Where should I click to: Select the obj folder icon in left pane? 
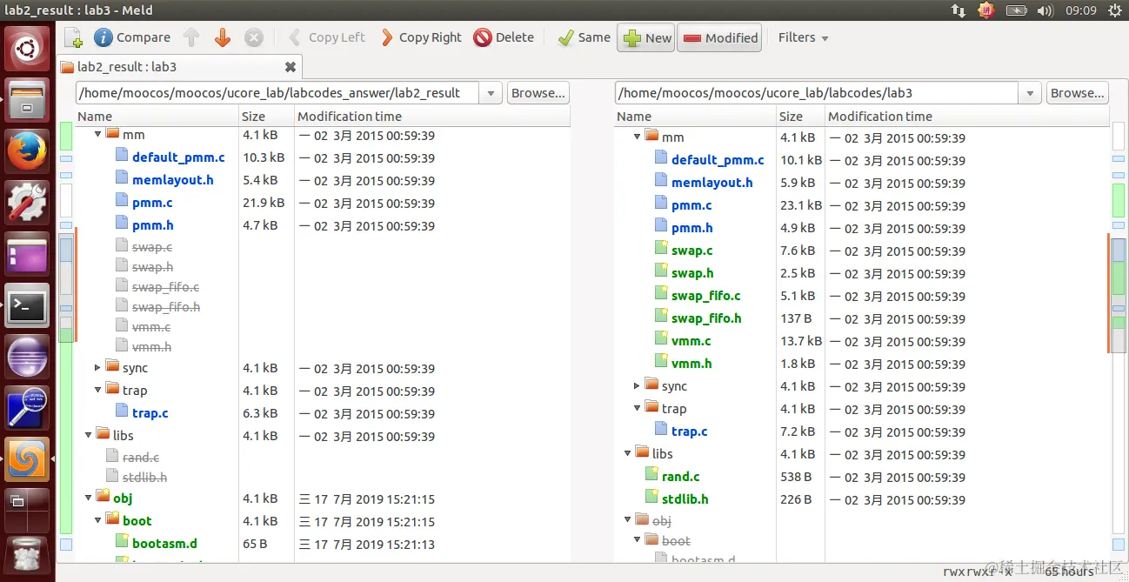pos(103,498)
